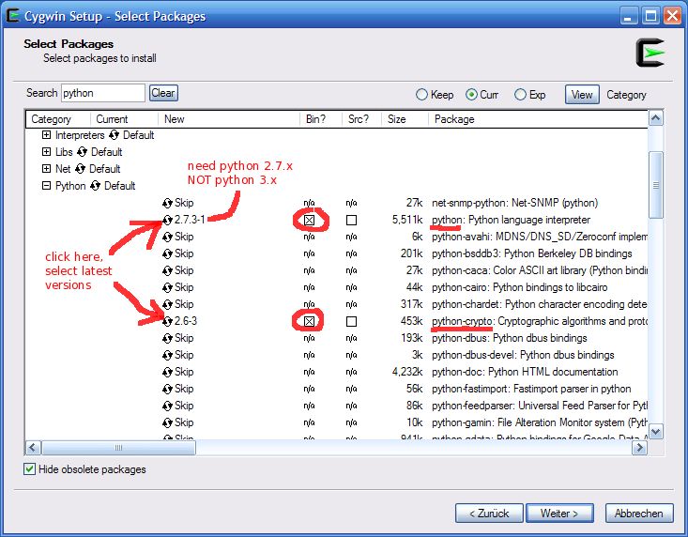This screenshot has height=537, width=688.
Task: Expand the Libs category
Action: 46,152
